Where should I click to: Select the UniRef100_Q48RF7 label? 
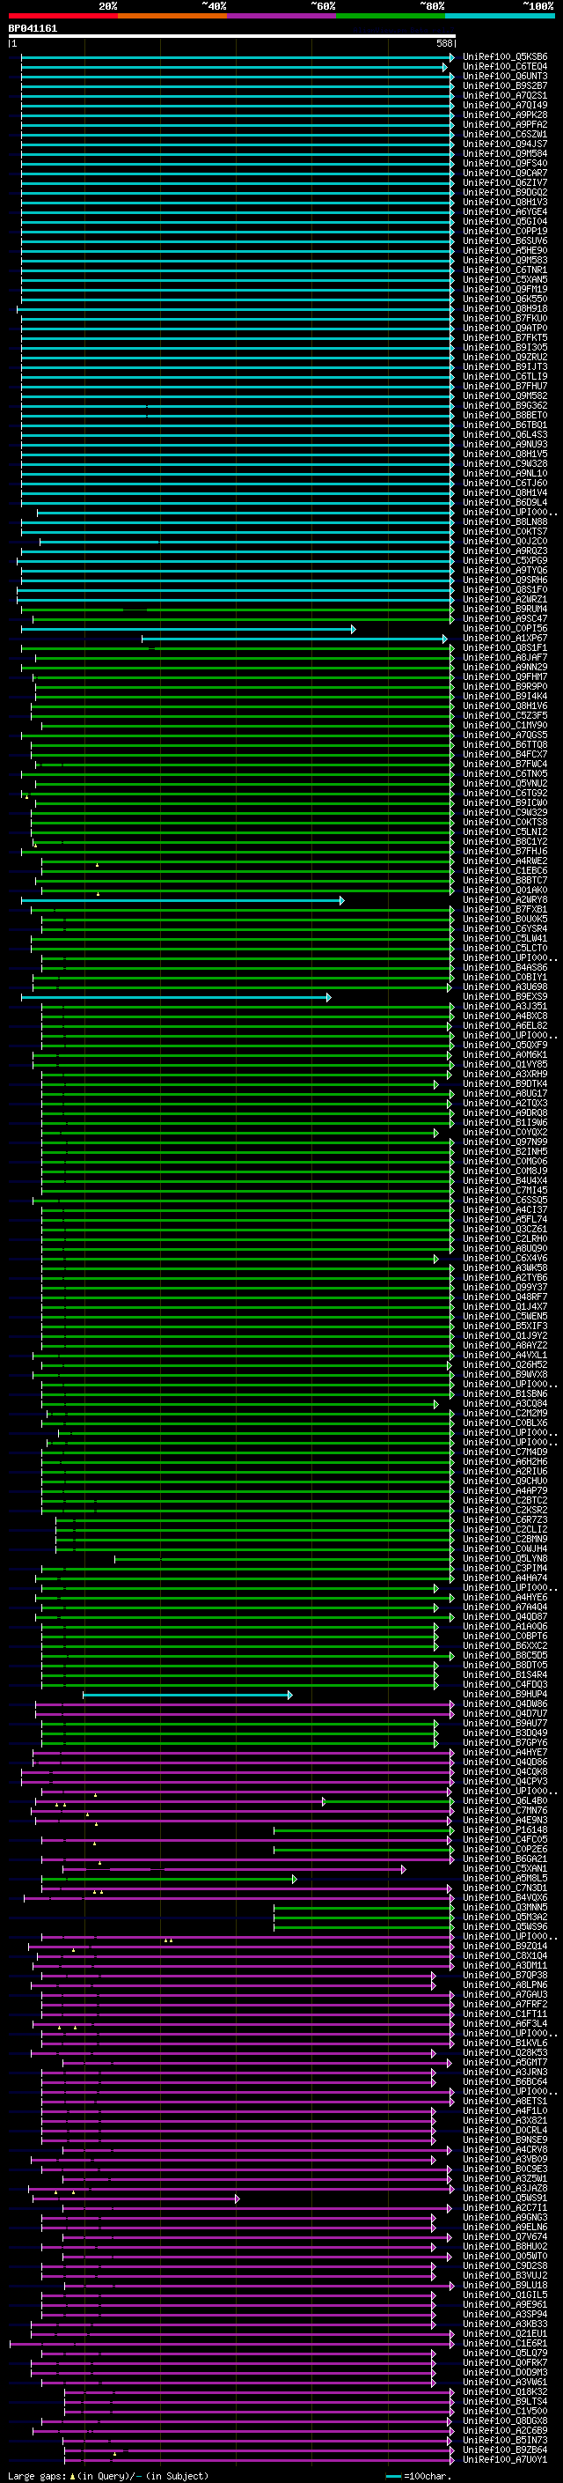(x=505, y=1297)
